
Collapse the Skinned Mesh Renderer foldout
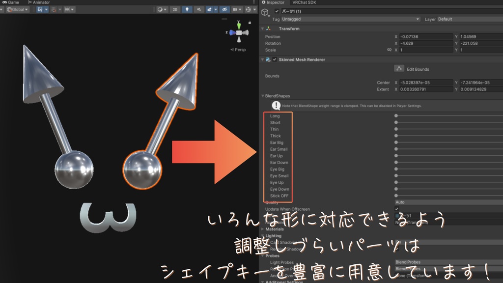(262, 59)
